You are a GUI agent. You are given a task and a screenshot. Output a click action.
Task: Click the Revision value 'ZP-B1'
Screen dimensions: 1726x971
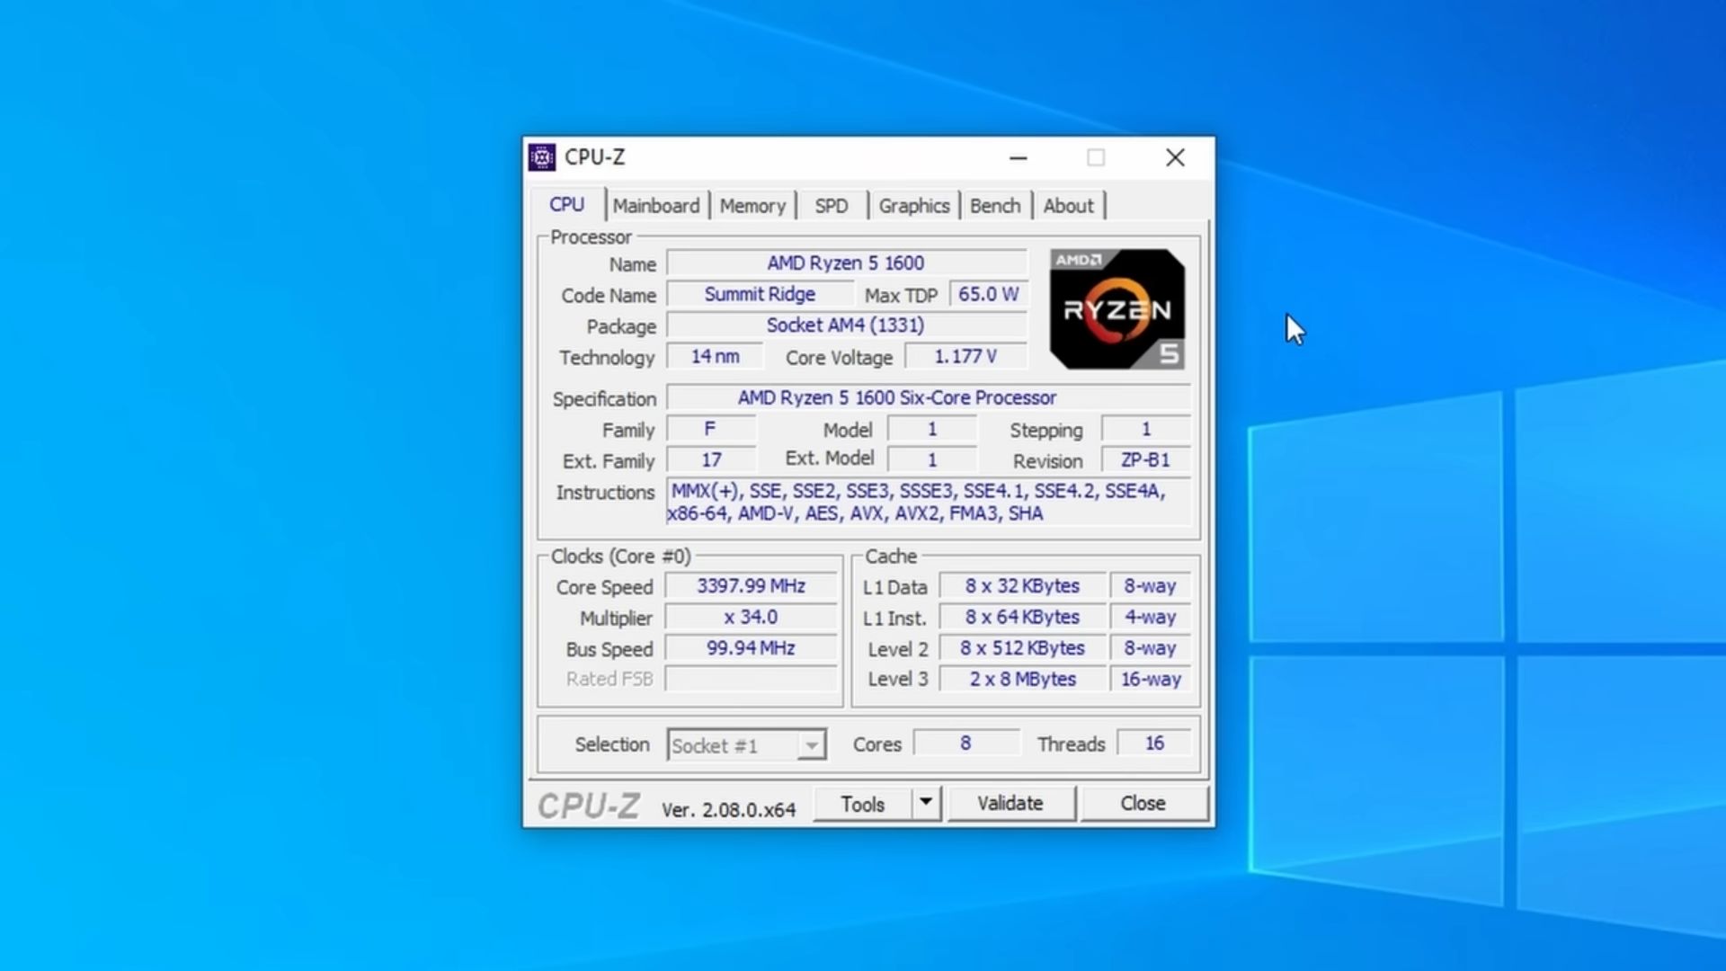pos(1146,460)
